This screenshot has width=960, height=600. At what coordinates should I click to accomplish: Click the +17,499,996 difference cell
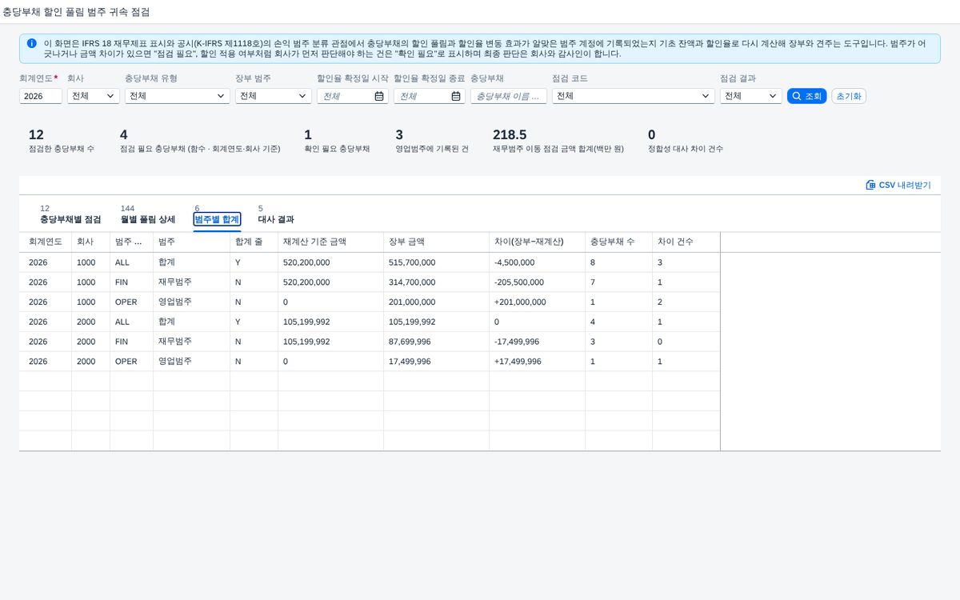coord(537,362)
